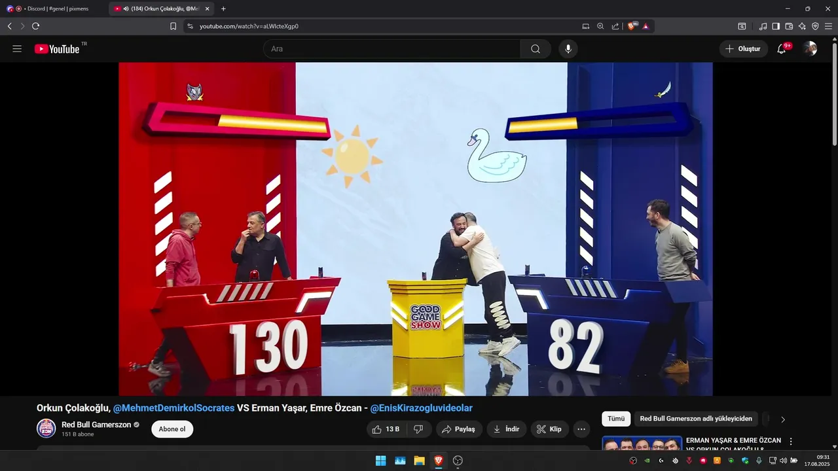Click Brave browser taskbar icon
The image size is (838, 471).
point(438,461)
